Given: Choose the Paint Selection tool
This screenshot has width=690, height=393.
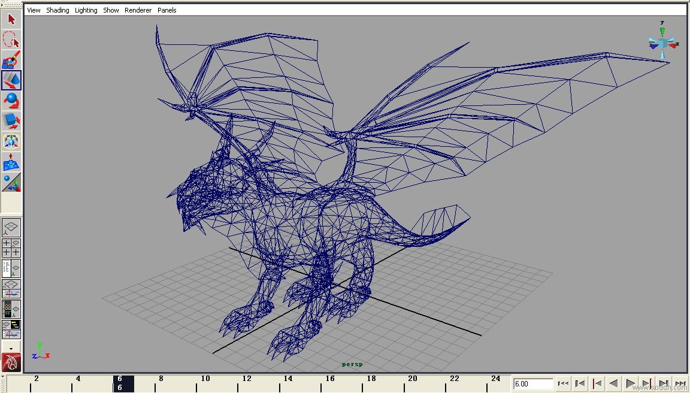Looking at the screenshot, I should pyautogui.click(x=11, y=60).
